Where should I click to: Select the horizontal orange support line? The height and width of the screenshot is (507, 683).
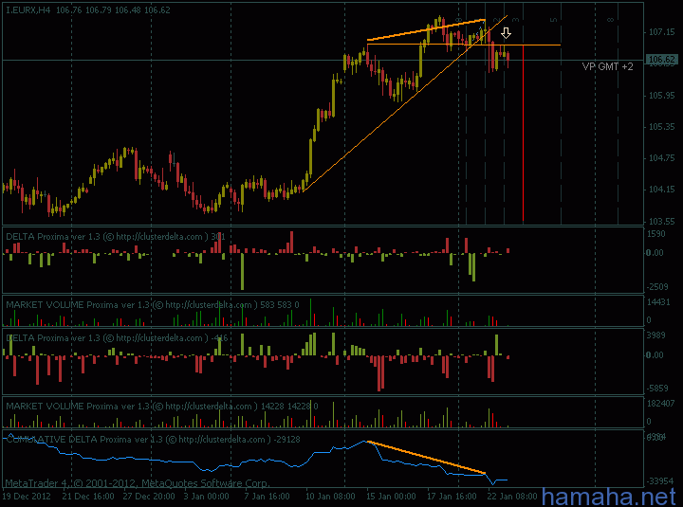pyautogui.click(x=464, y=45)
